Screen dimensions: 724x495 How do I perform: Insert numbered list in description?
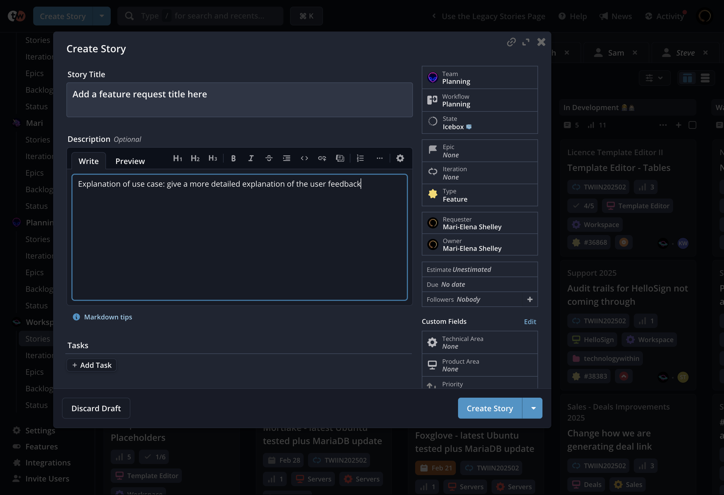pyautogui.click(x=360, y=158)
